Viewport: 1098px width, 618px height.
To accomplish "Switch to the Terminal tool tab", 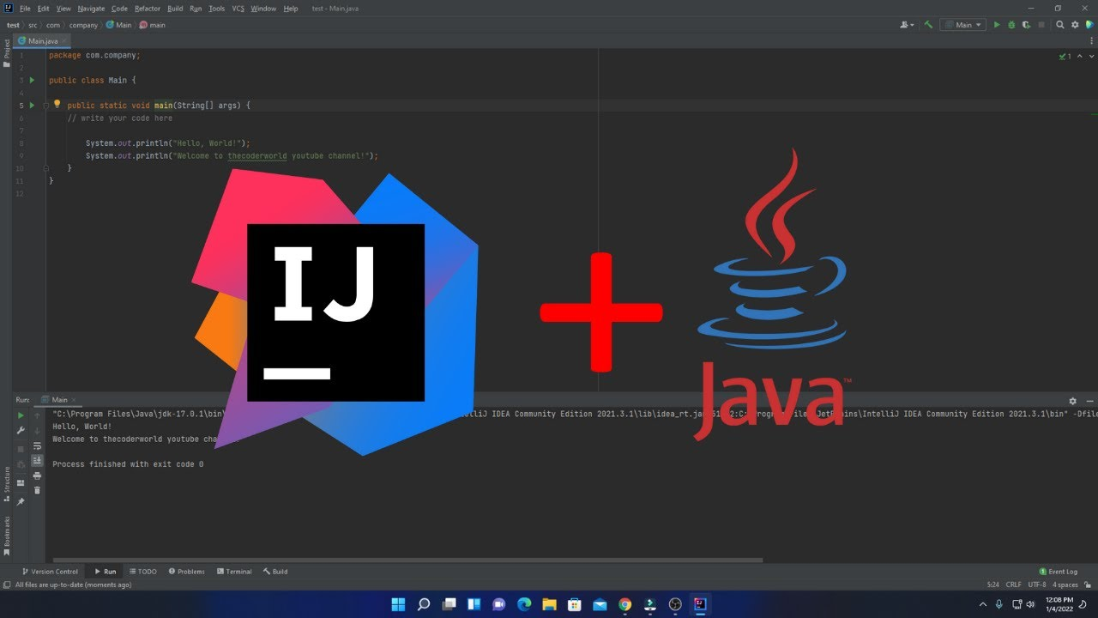I will tap(234, 571).
